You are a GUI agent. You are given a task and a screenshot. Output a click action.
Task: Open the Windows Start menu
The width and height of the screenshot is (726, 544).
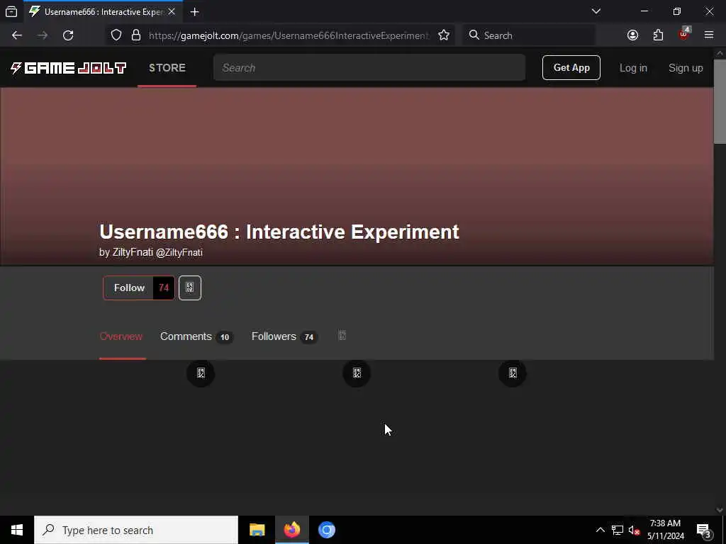click(17, 530)
